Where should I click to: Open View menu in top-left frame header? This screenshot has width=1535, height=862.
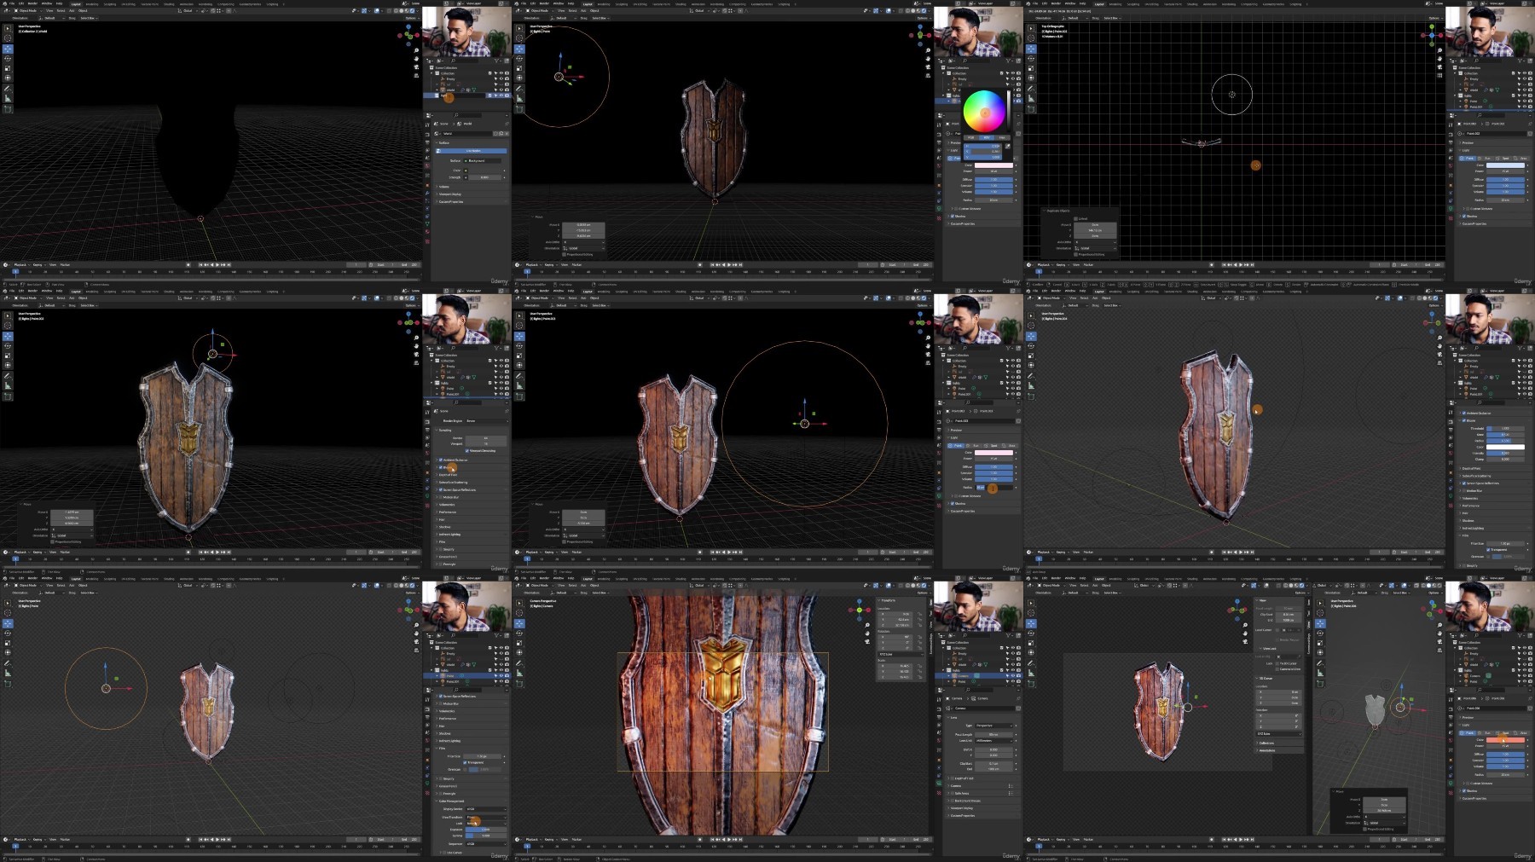coord(49,11)
